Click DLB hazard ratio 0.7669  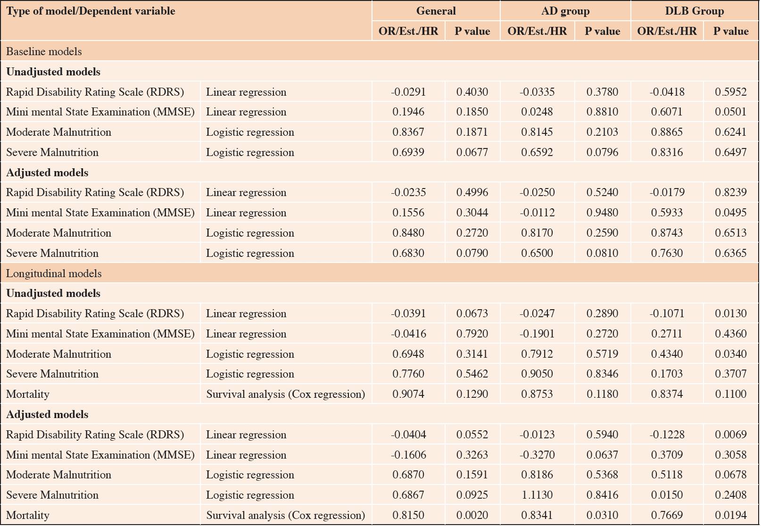pyautogui.click(x=667, y=515)
